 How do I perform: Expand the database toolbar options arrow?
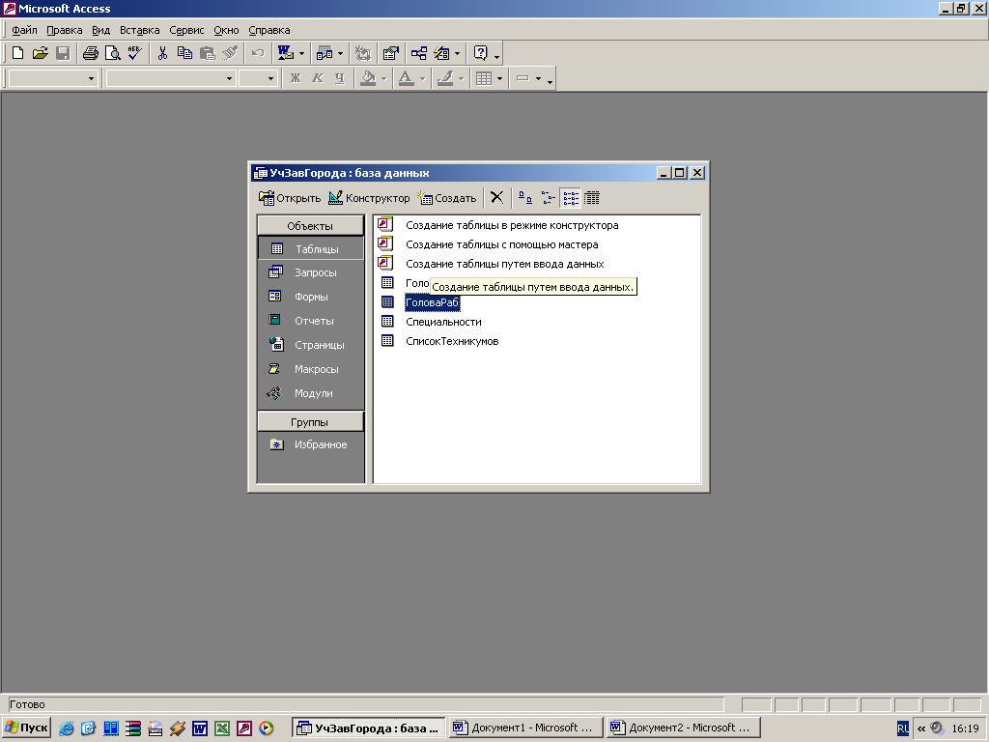(497, 57)
